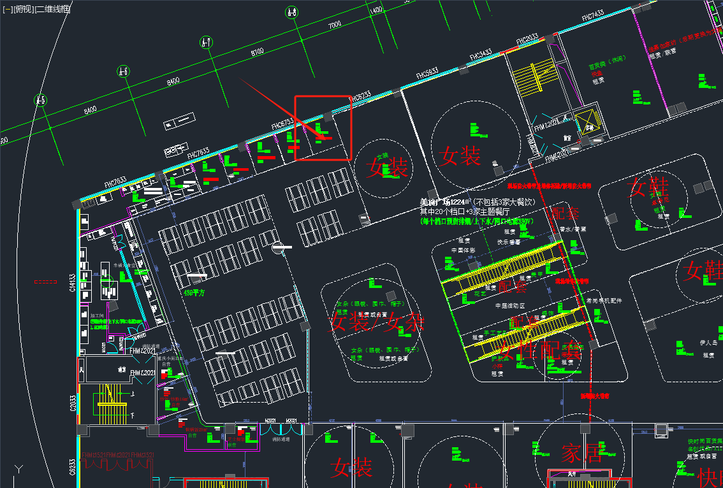Select grid axis bubble A-8
The width and height of the screenshot is (723, 488).
pos(291,12)
